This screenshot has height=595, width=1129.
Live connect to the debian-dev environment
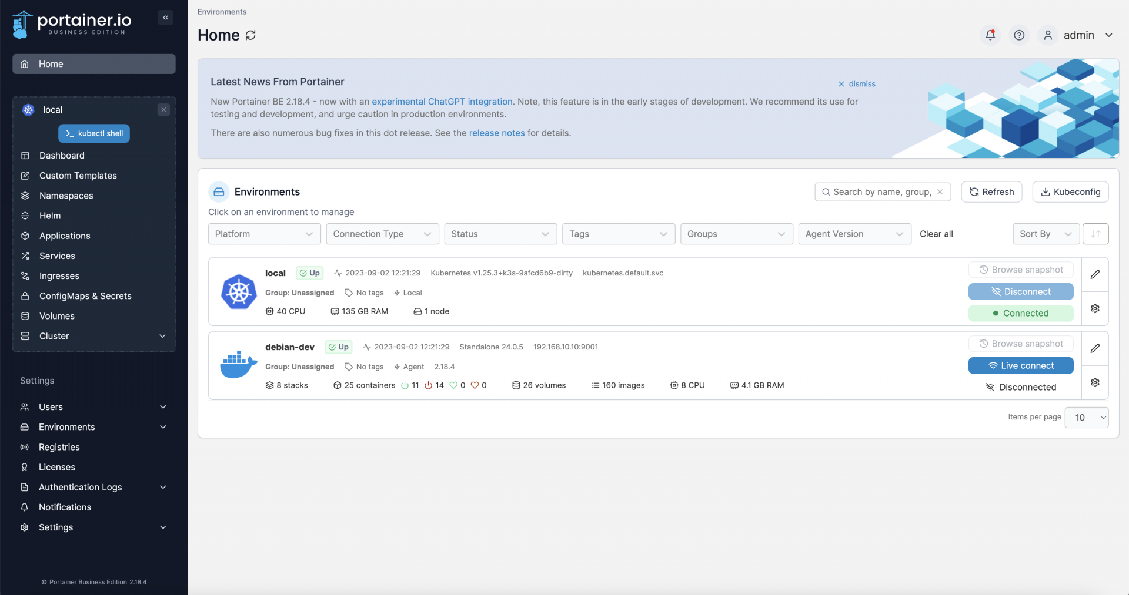pos(1021,365)
